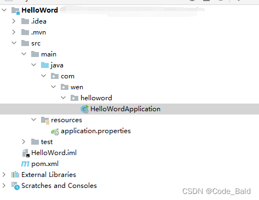Image resolution: width=259 pixels, height=200 pixels.
Task: Collapse the helloword package arrow
Action: (x=63, y=98)
